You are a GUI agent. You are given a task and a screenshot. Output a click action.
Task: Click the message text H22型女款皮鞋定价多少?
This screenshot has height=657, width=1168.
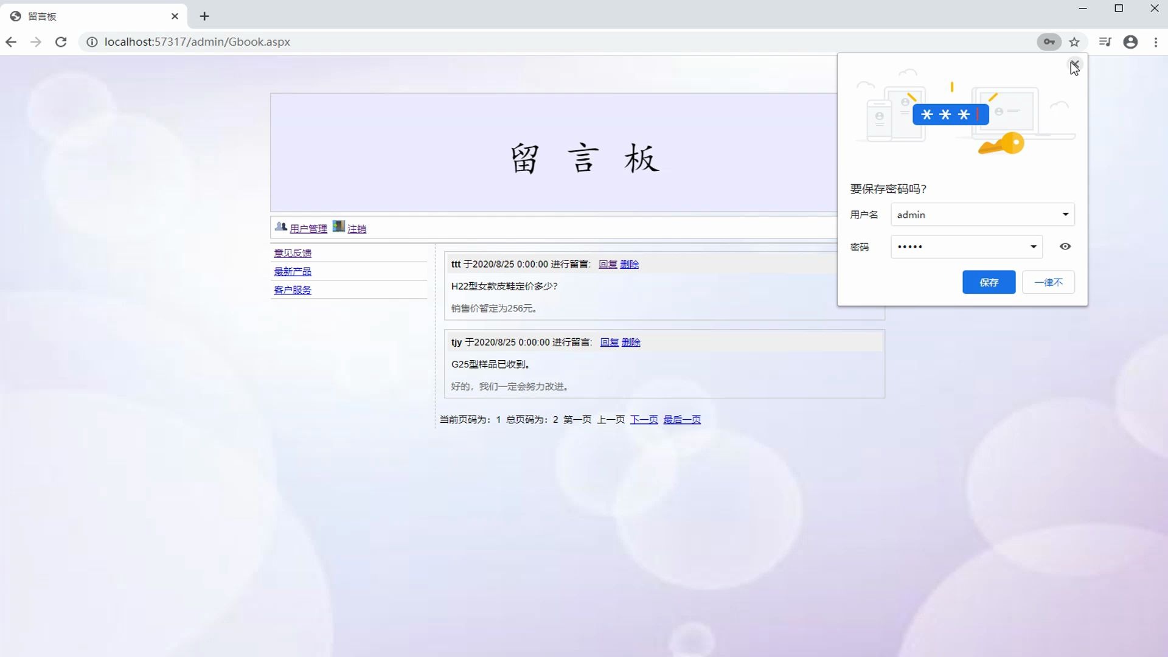point(504,286)
